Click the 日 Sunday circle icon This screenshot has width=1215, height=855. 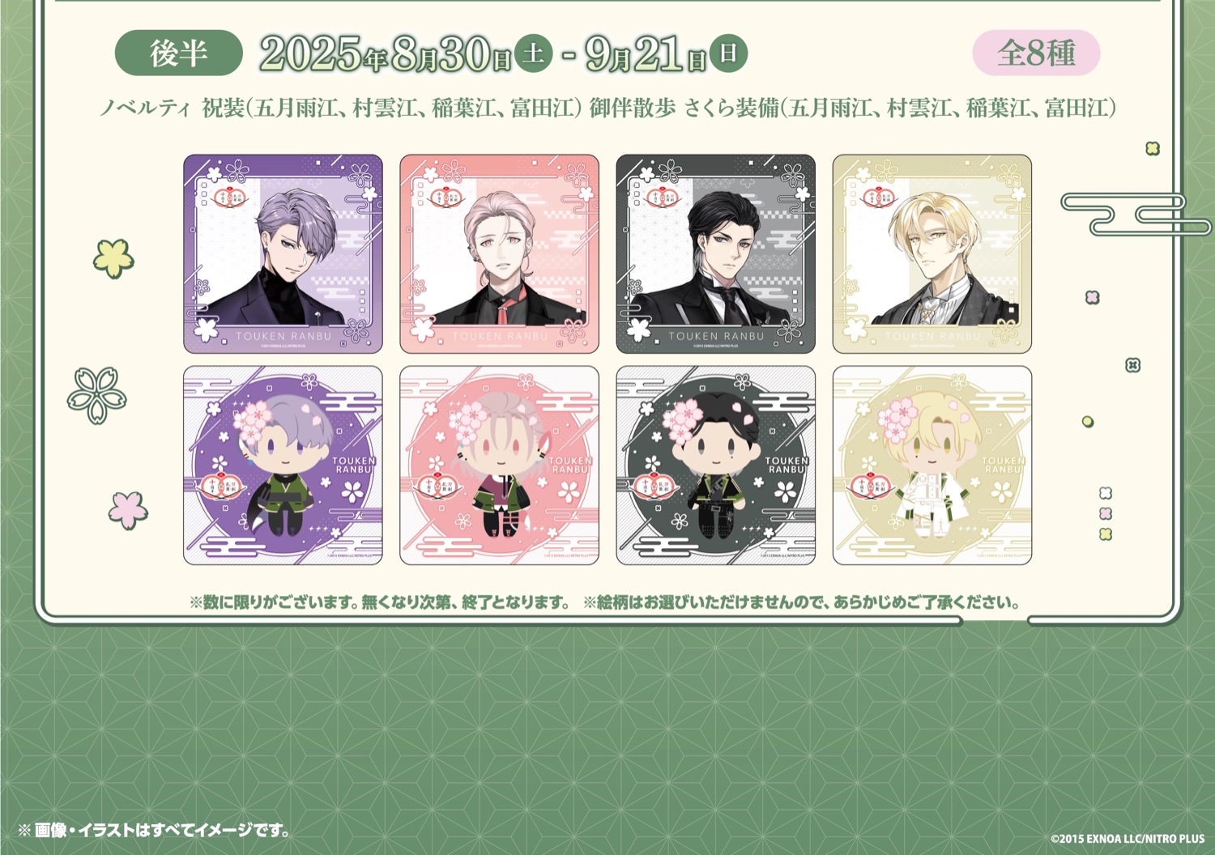point(728,53)
